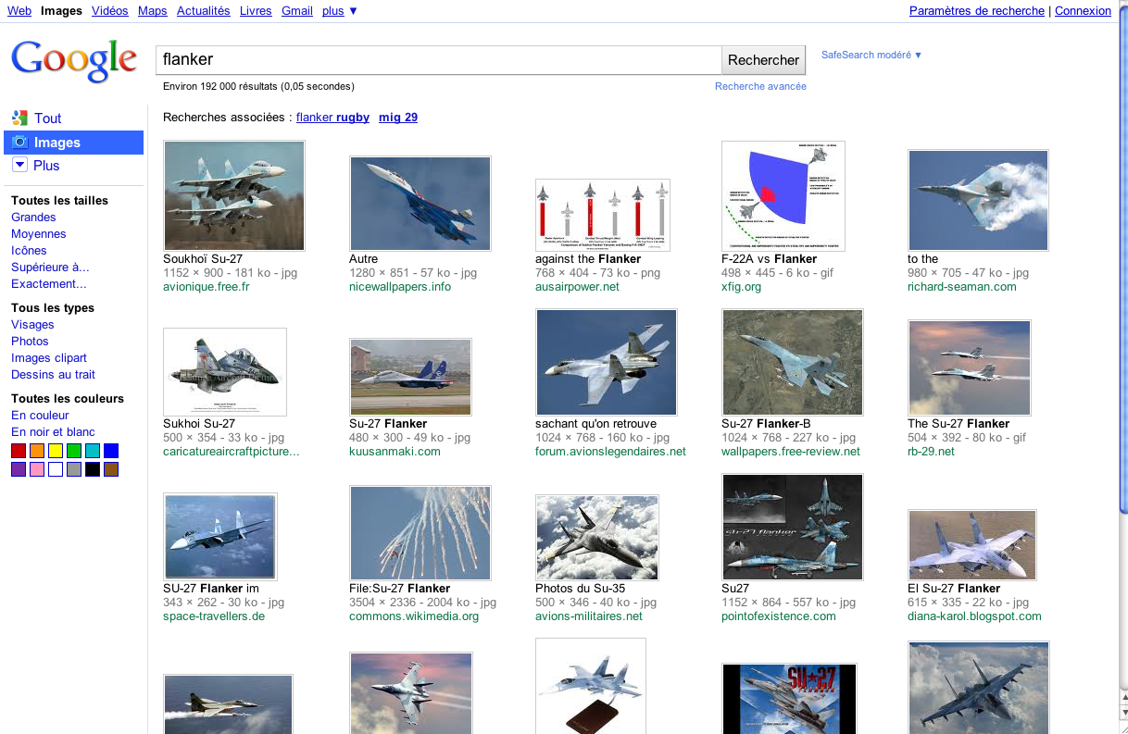
Task: Expand the Plus arrow icon in sidebar
Action: 19,165
